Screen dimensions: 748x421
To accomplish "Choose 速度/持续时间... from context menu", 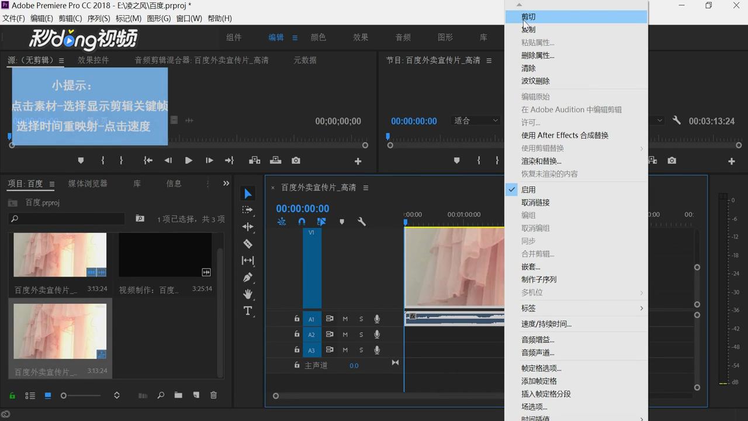I will (x=576, y=324).
